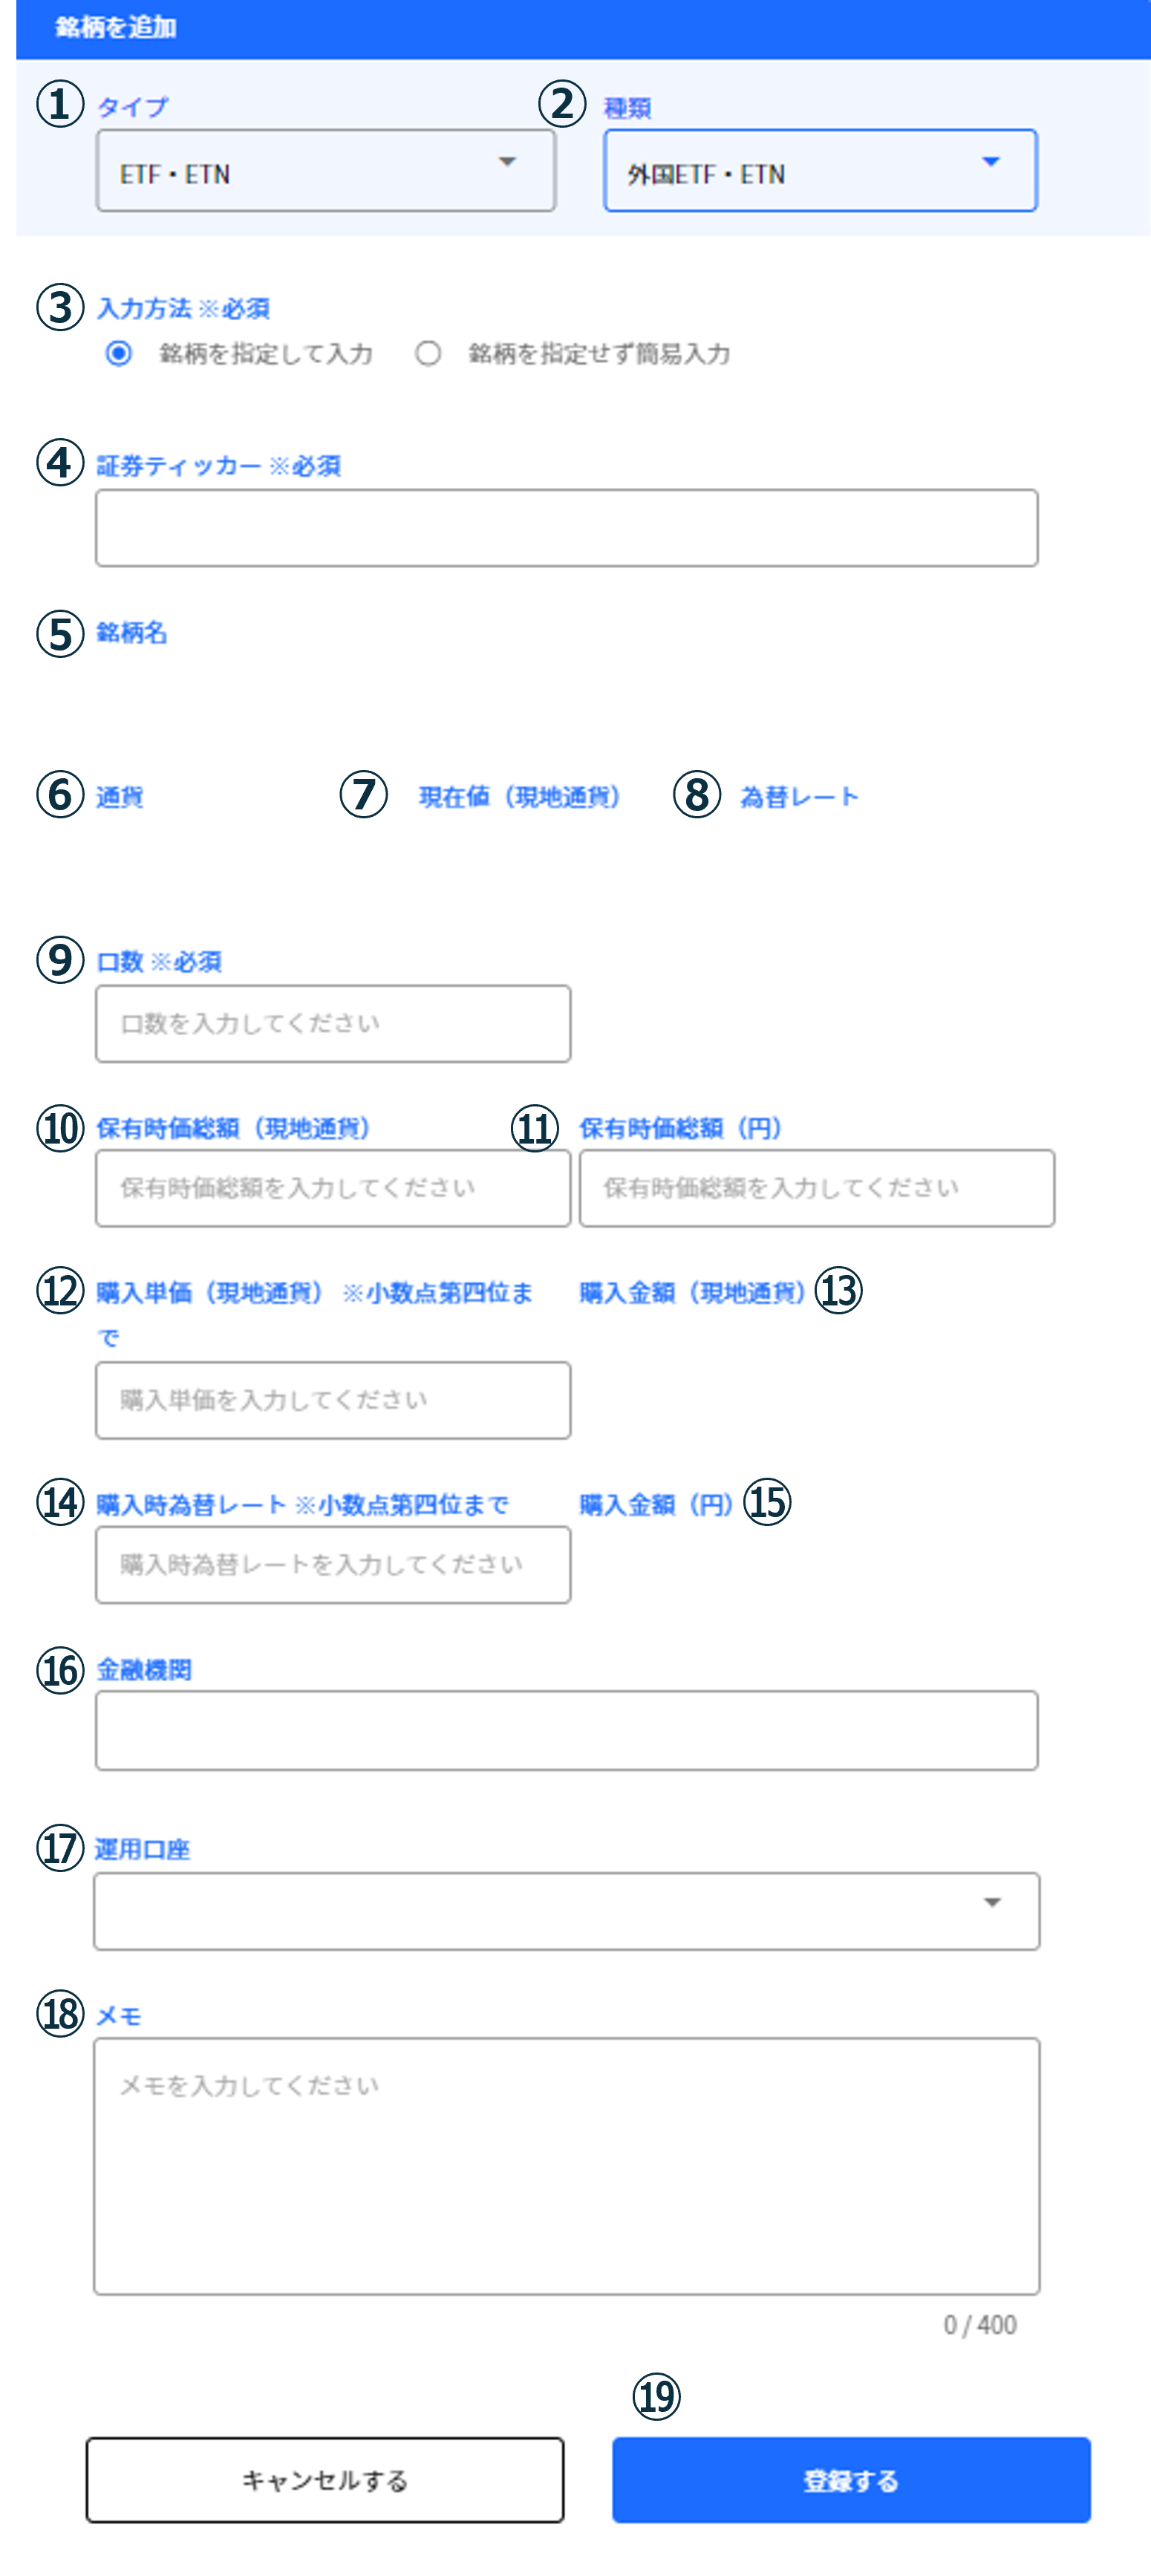1151x2576 pixels.
Task: Click the 入力方法 ※必須 label
Action: click(x=183, y=308)
